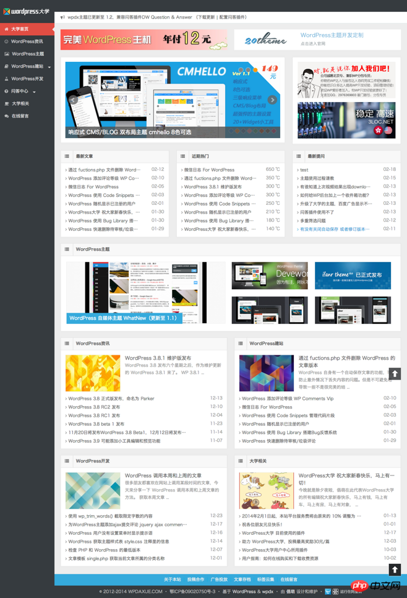Click the blue shop icon in the footer
407x598 pixels.
click(328, 592)
